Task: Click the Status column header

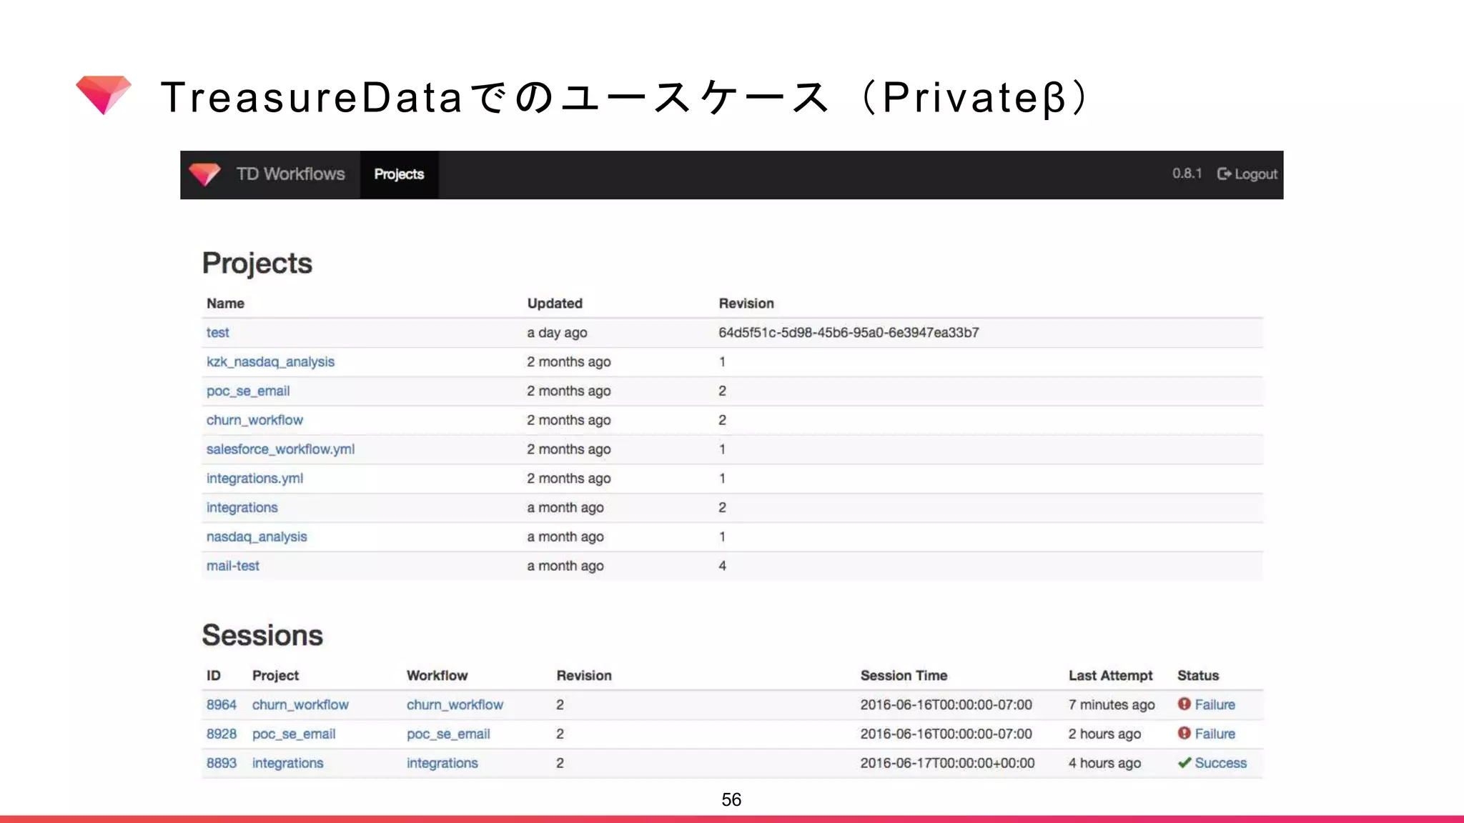Action: pyautogui.click(x=1198, y=676)
